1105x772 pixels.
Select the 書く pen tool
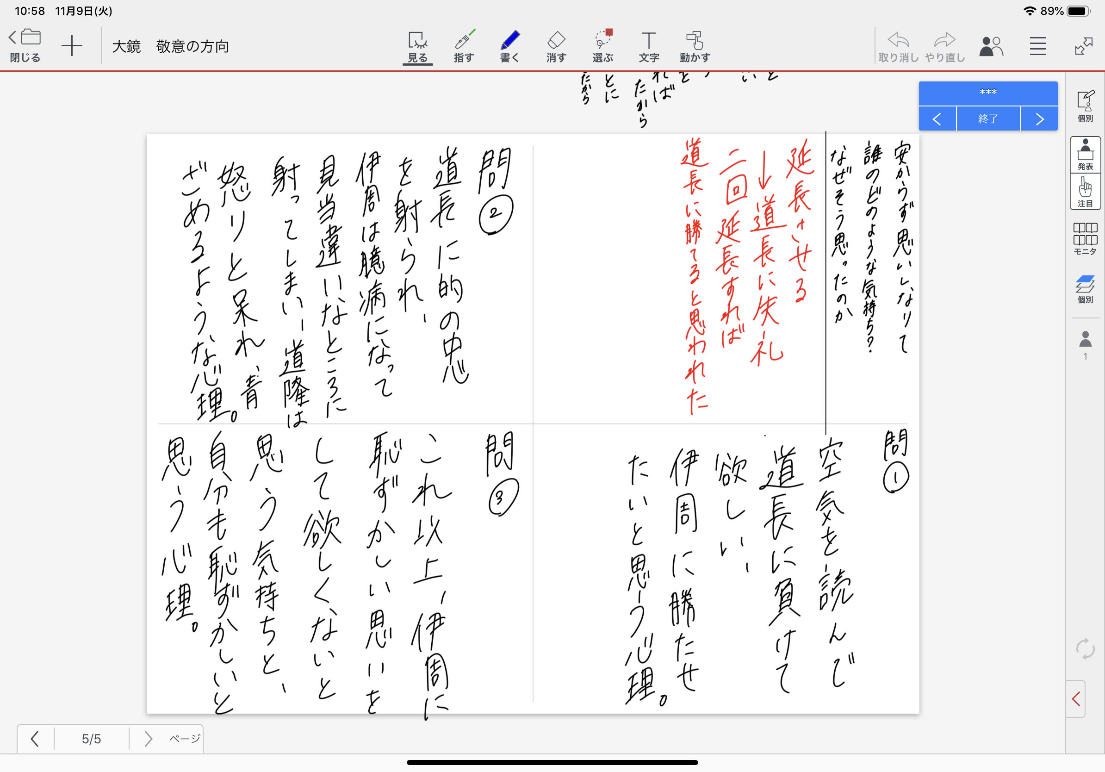click(509, 47)
